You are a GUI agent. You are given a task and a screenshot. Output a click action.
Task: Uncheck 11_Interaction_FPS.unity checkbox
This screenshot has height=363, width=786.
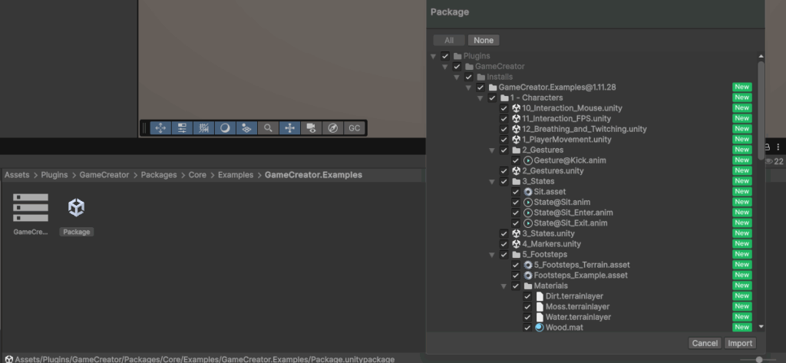504,118
